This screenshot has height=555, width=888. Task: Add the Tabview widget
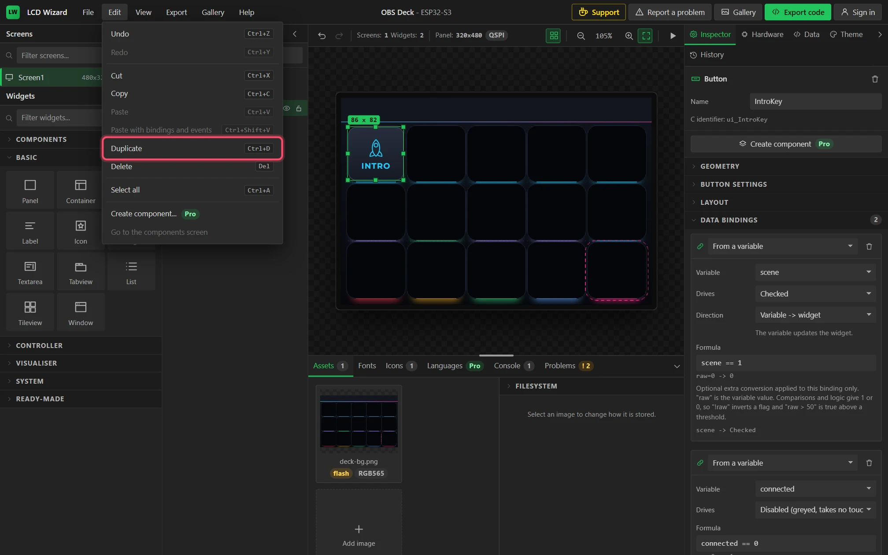click(x=81, y=272)
